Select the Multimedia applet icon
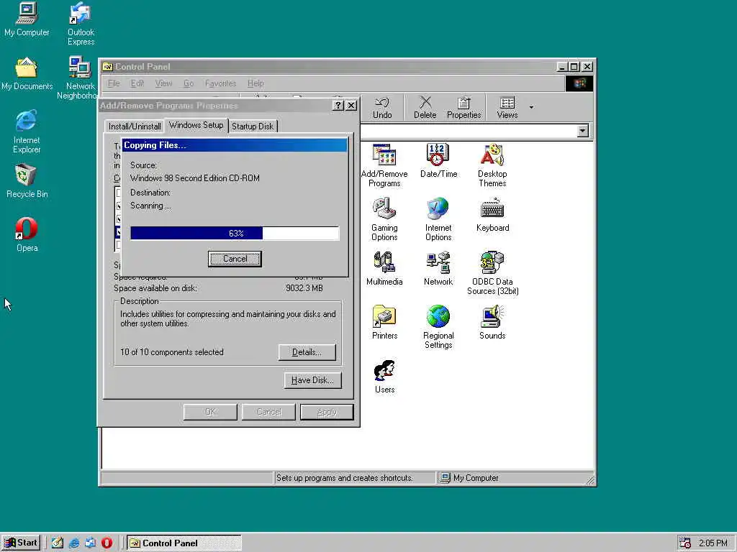 384,269
